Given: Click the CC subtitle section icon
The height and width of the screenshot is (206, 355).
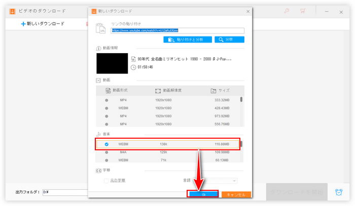Looking at the screenshot, I should (98, 171).
